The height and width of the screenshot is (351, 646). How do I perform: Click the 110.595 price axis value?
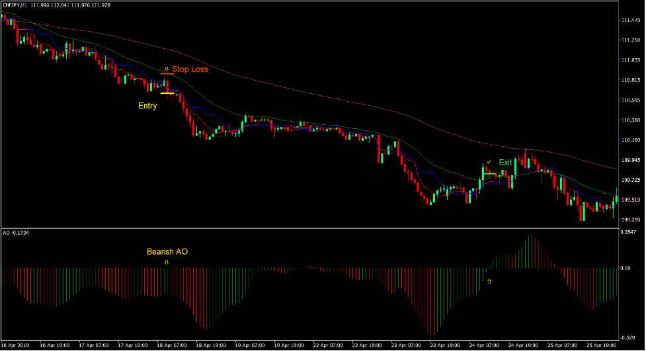pos(631,100)
